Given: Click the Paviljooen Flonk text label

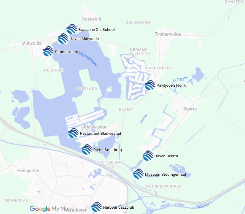Looking at the screenshot, I should [x=171, y=85].
